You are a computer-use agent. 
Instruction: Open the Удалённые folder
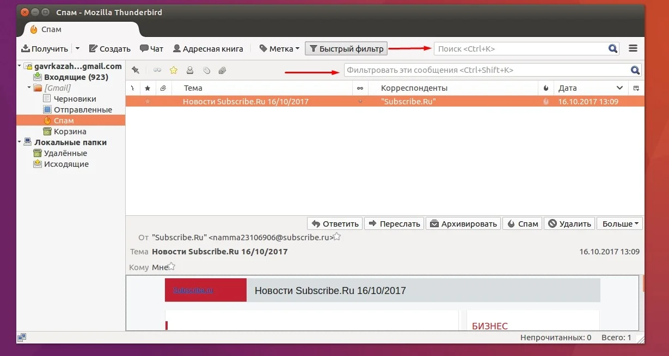[60, 153]
